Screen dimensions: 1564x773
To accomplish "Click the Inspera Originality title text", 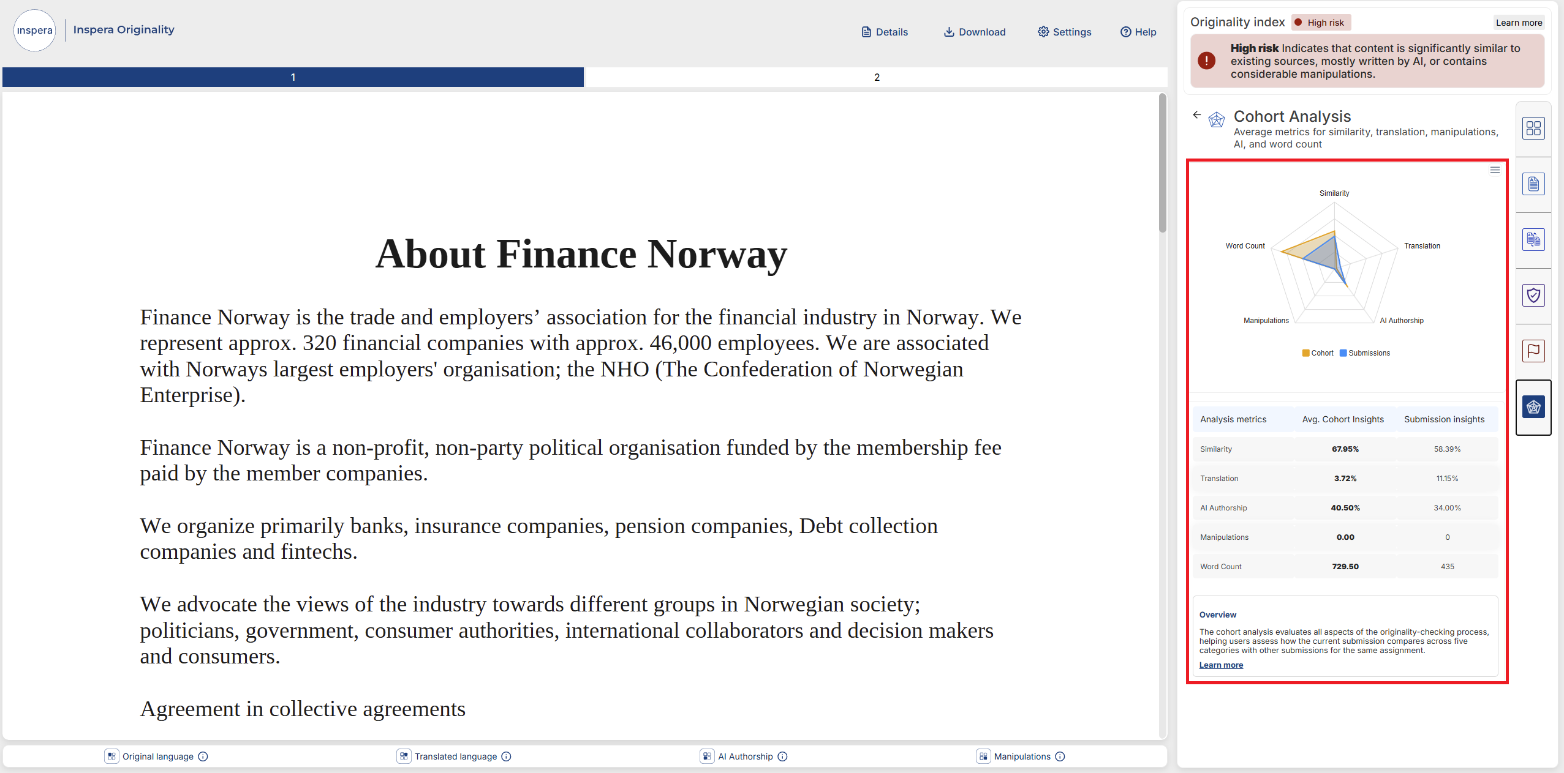I will [x=124, y=29].
